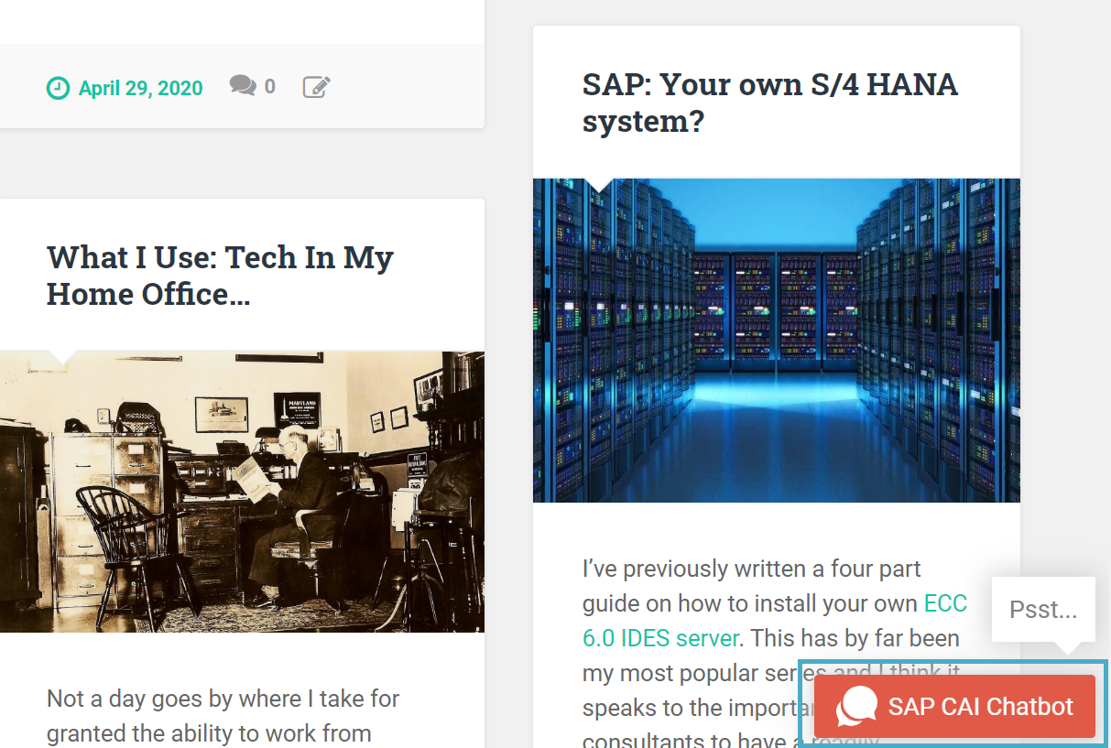Follow the 'ECC 6.0 IDES server' link
1111x748 pixels.
[x=775, y=621]
